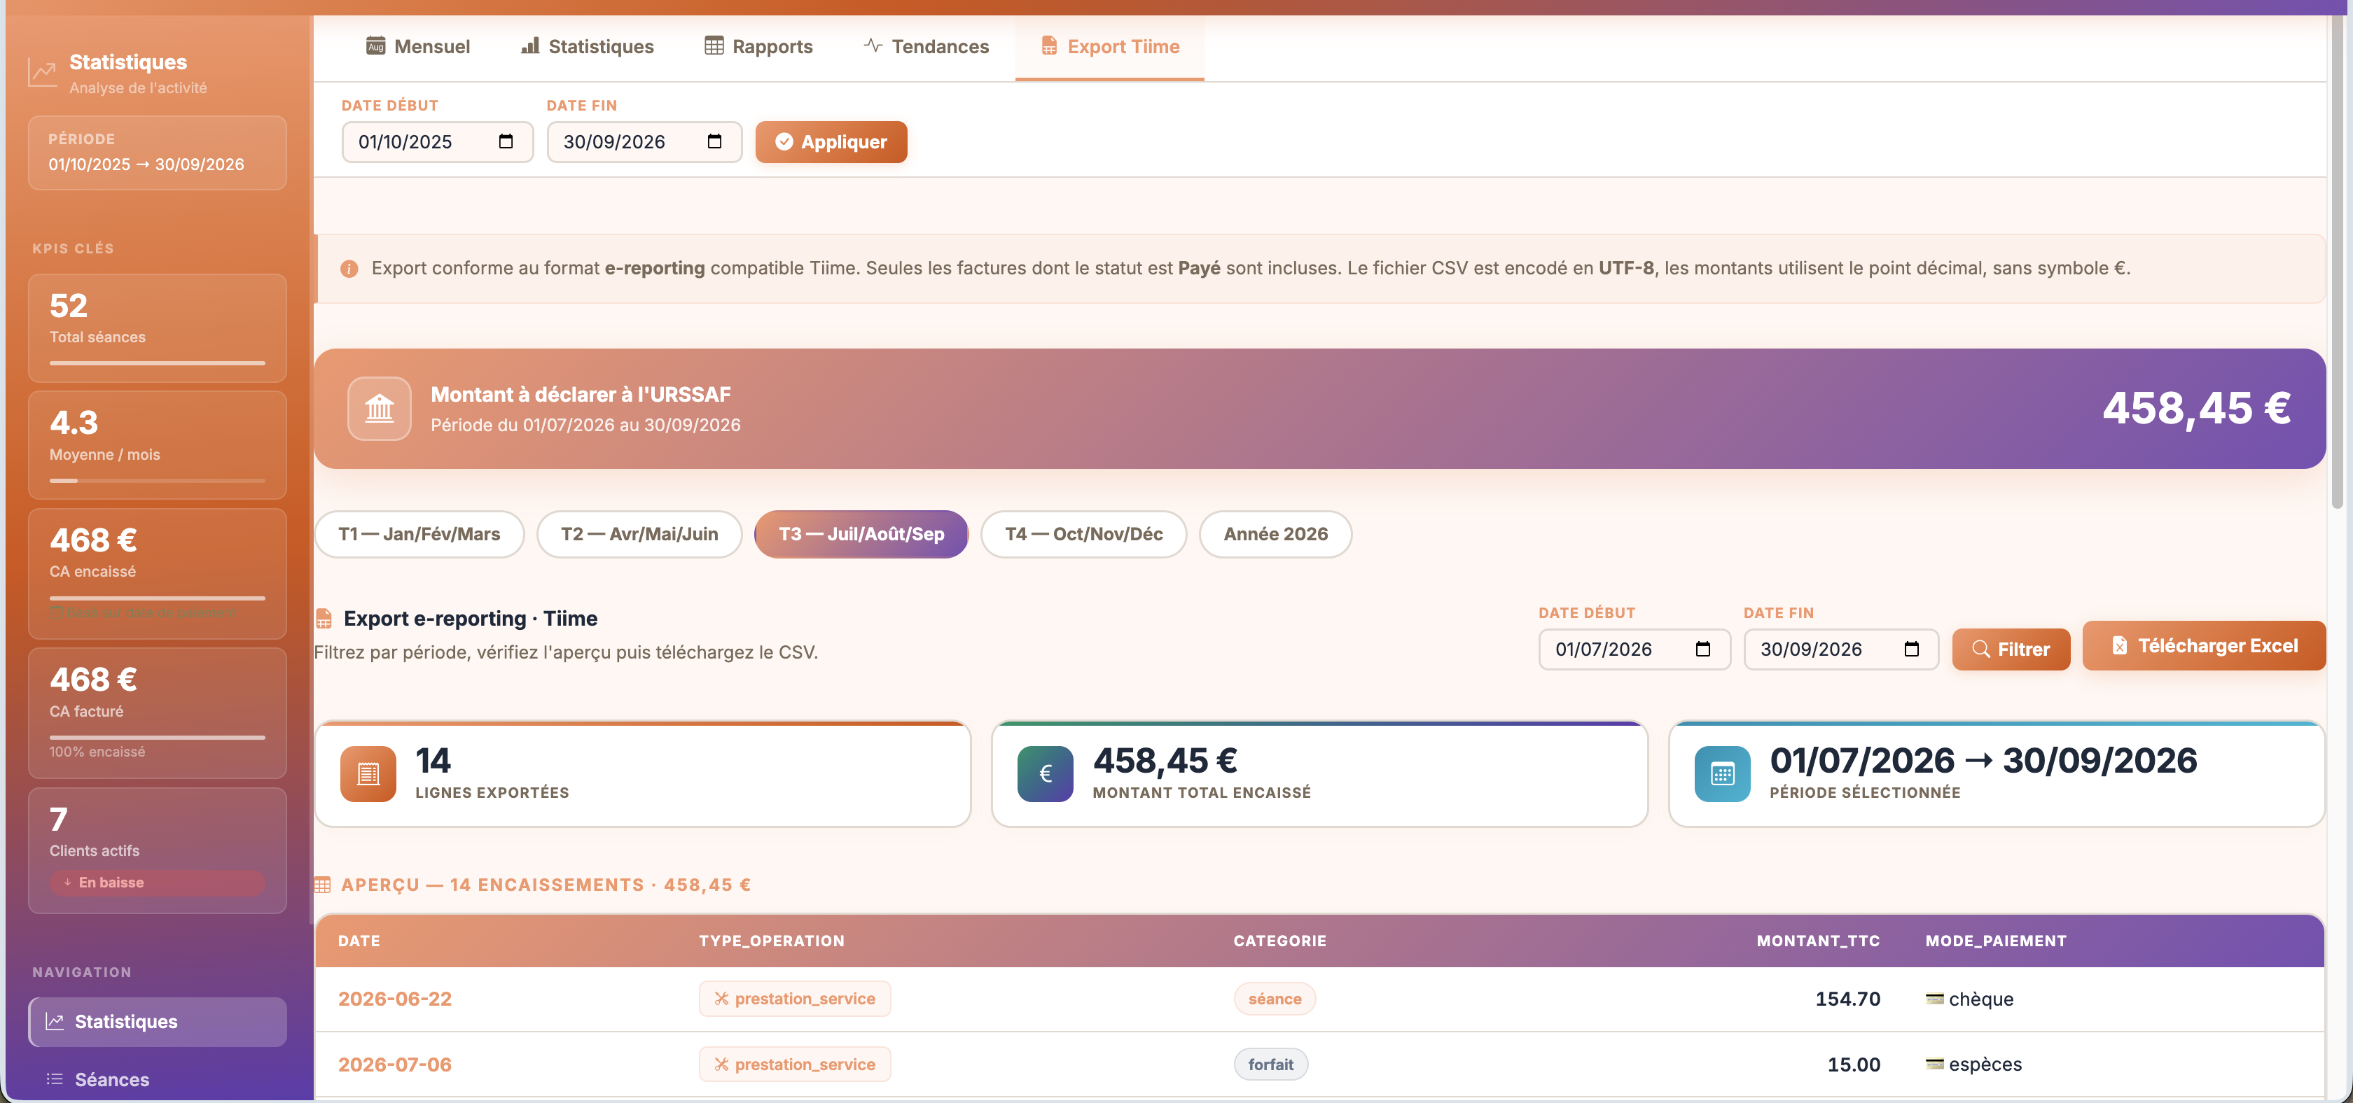Click the export Date fin field 30/09/2026
The image size is (2353, 1103).
[1840, 649]
